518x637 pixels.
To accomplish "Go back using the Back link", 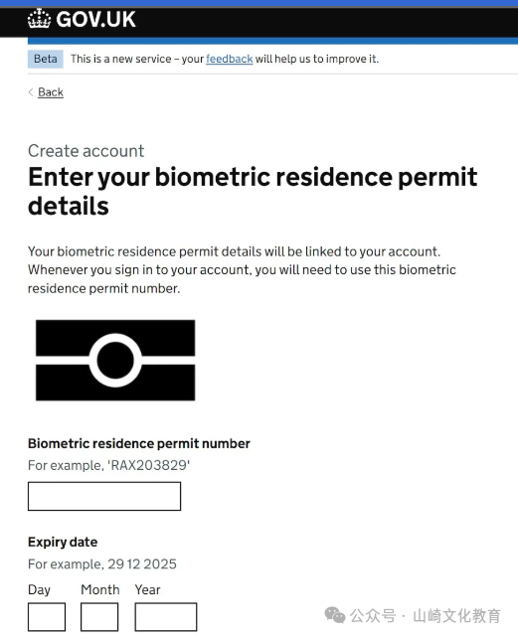I will click(x=51, y=92).
